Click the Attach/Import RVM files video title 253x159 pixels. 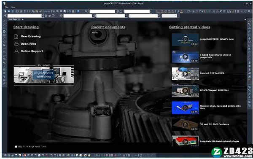214,90
